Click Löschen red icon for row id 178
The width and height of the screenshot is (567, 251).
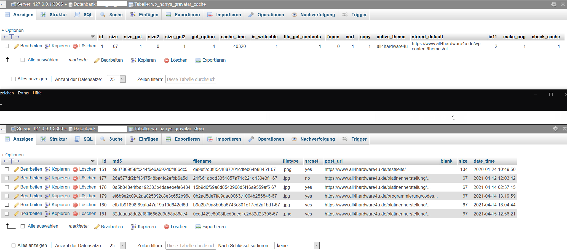click(75, 187)
